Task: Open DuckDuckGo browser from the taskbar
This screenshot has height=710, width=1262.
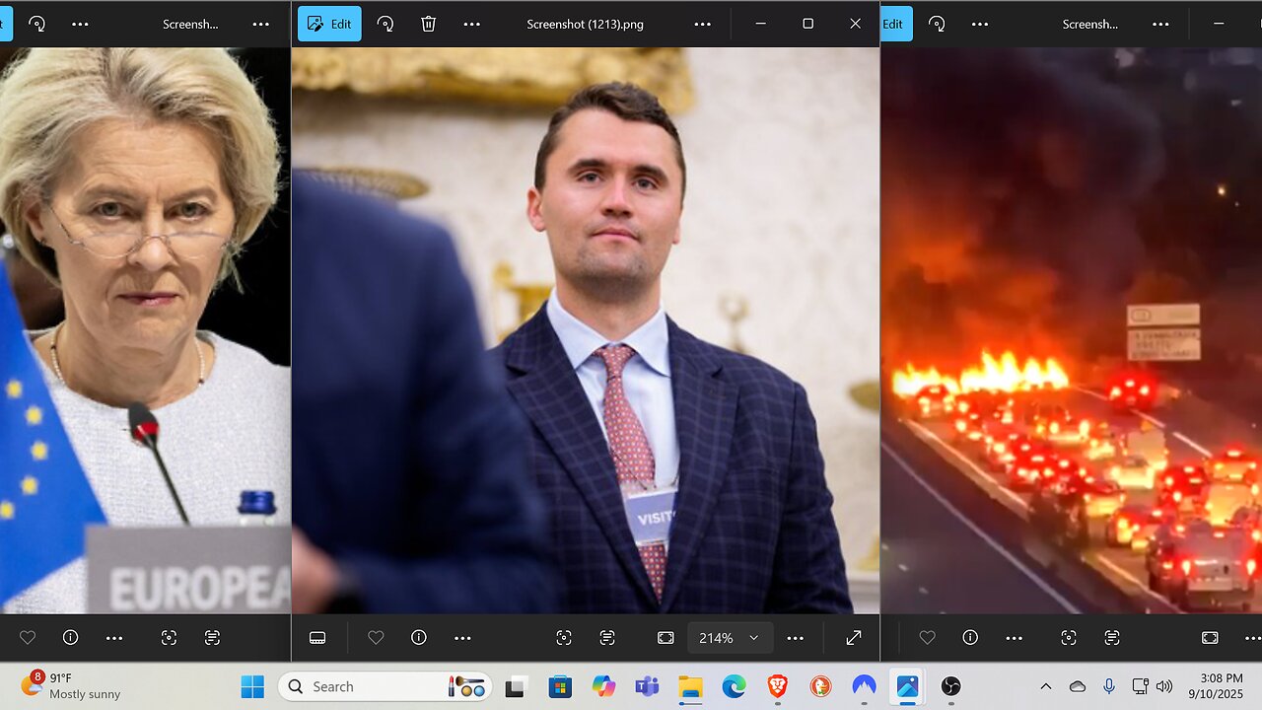Action: (x=820, y=686)
